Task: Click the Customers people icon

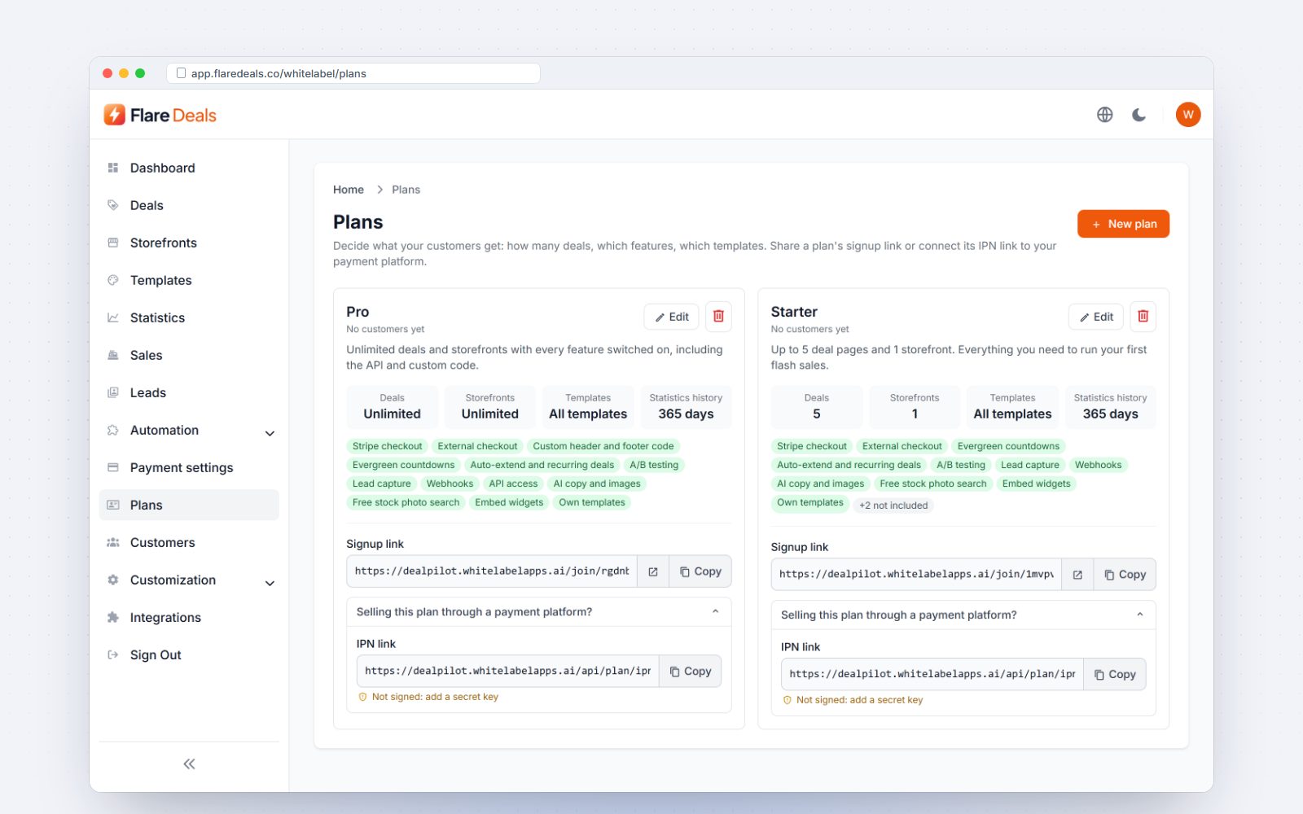Action: [x=113, y=542]
